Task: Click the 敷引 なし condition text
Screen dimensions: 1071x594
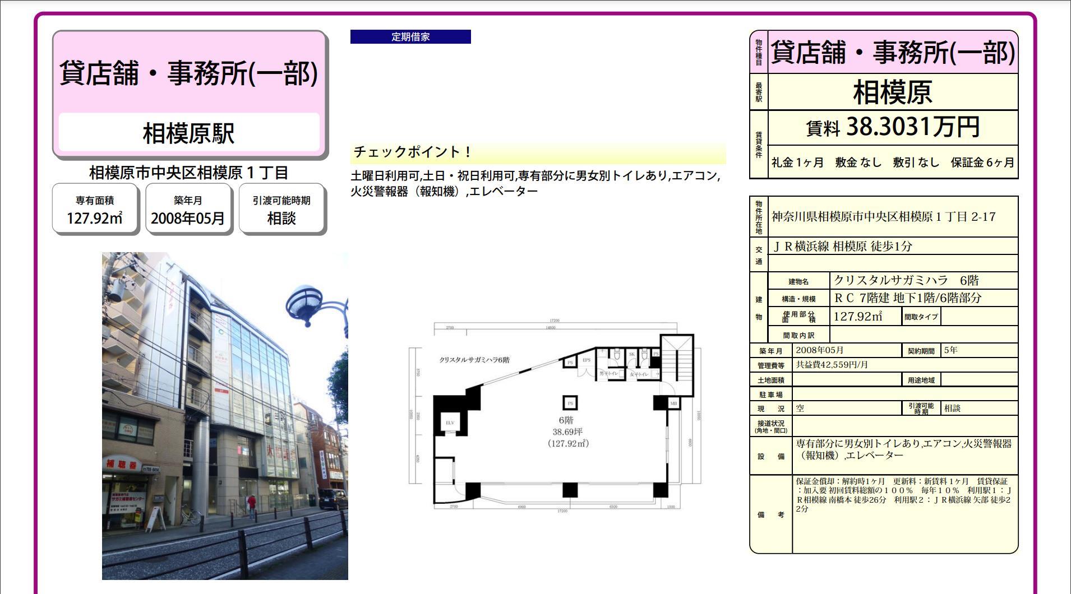Action: [916, 163]
